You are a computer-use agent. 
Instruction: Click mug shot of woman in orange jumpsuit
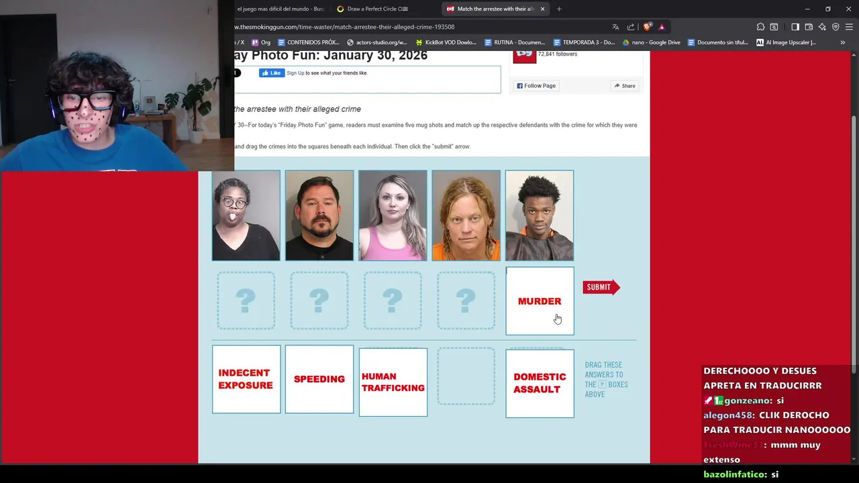[x=466, y=215]
